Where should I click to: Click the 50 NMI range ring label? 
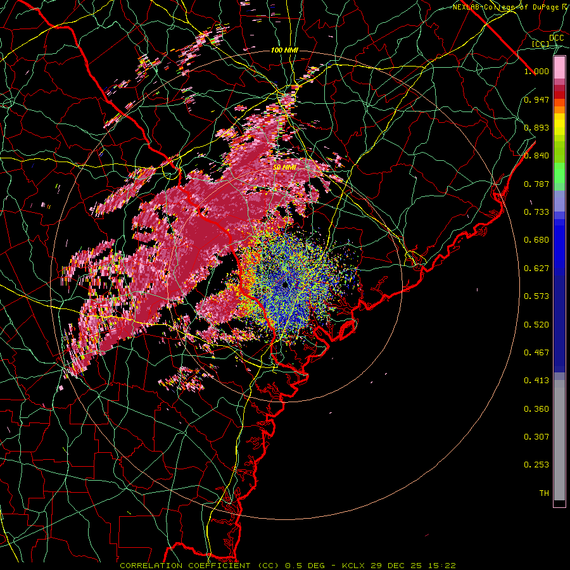pos(284,167)
